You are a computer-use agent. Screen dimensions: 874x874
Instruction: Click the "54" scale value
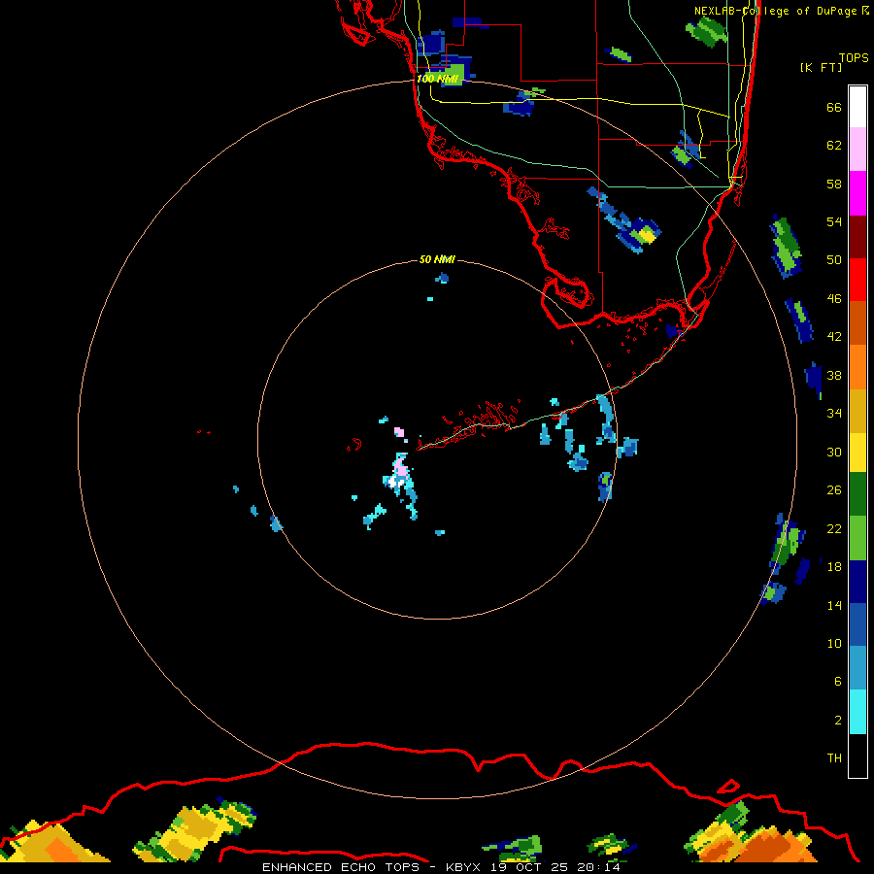pos(834,221)
